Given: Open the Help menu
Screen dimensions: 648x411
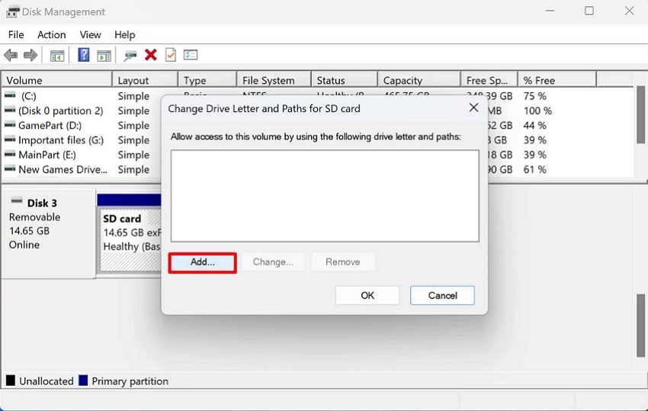Looking at the screenshot, I should coord(125,35).
